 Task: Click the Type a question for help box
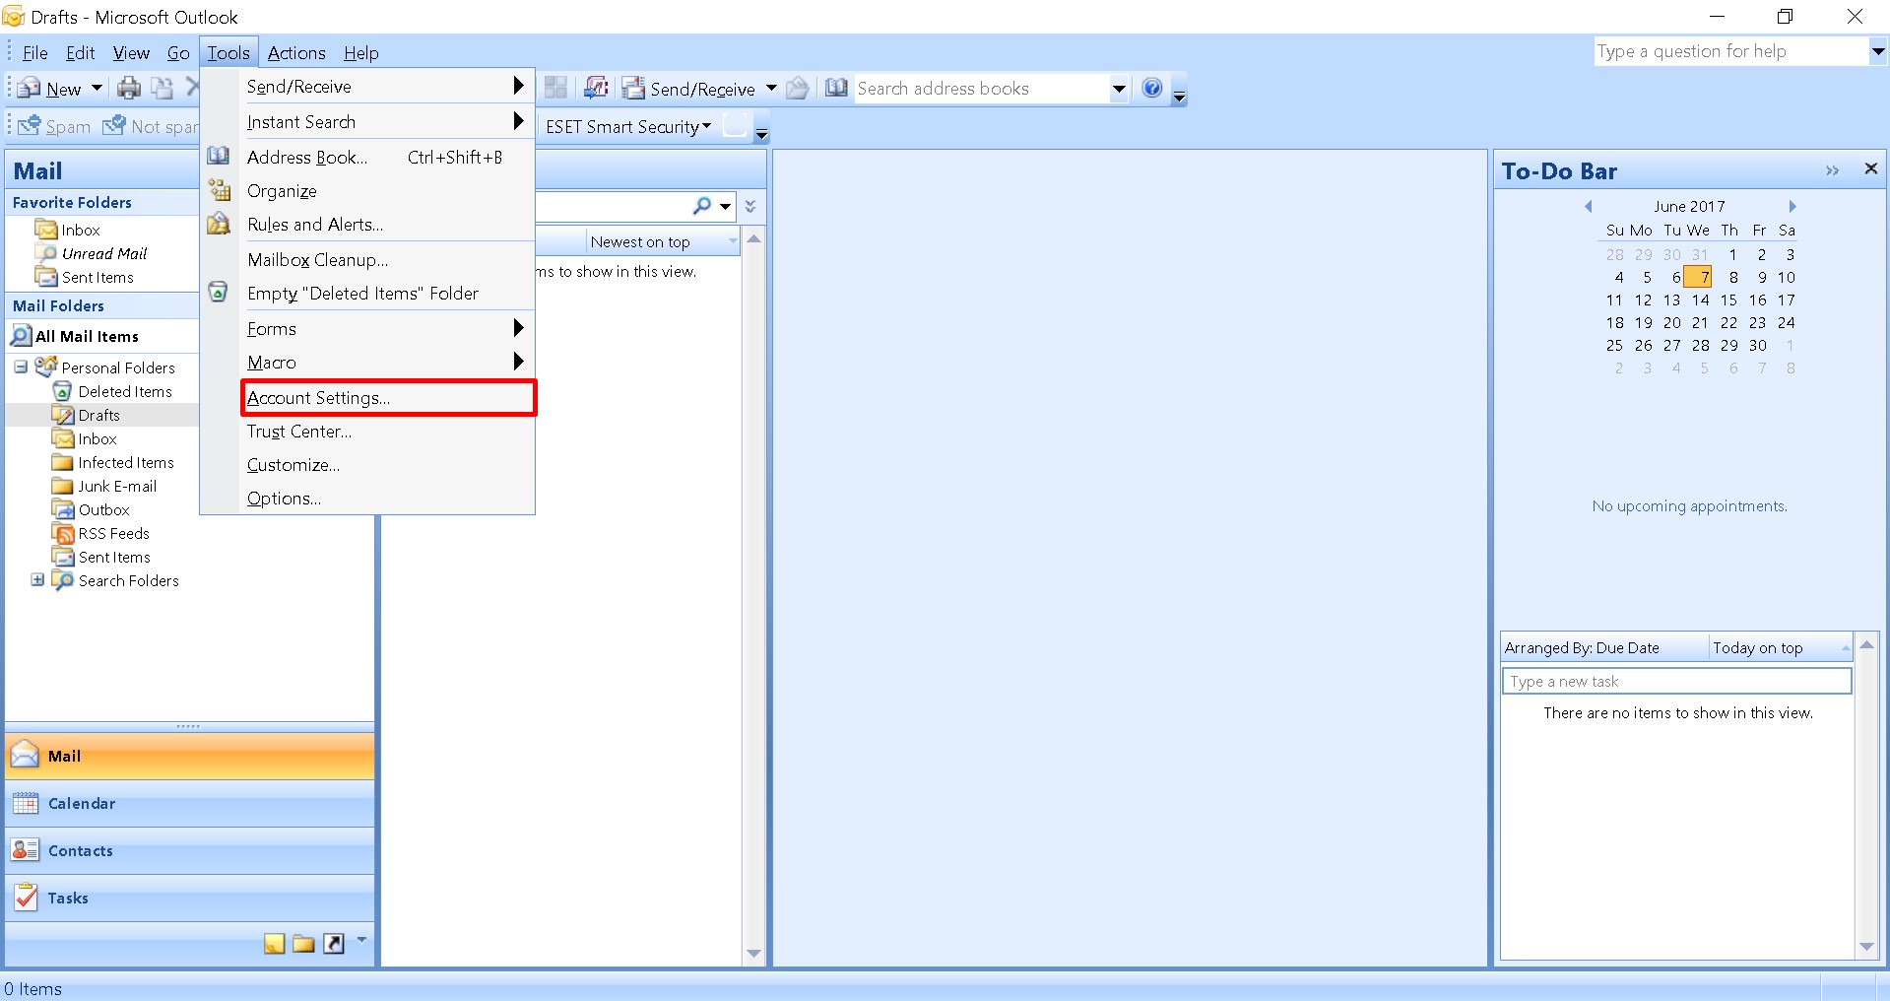click(x=1730, y=51)
